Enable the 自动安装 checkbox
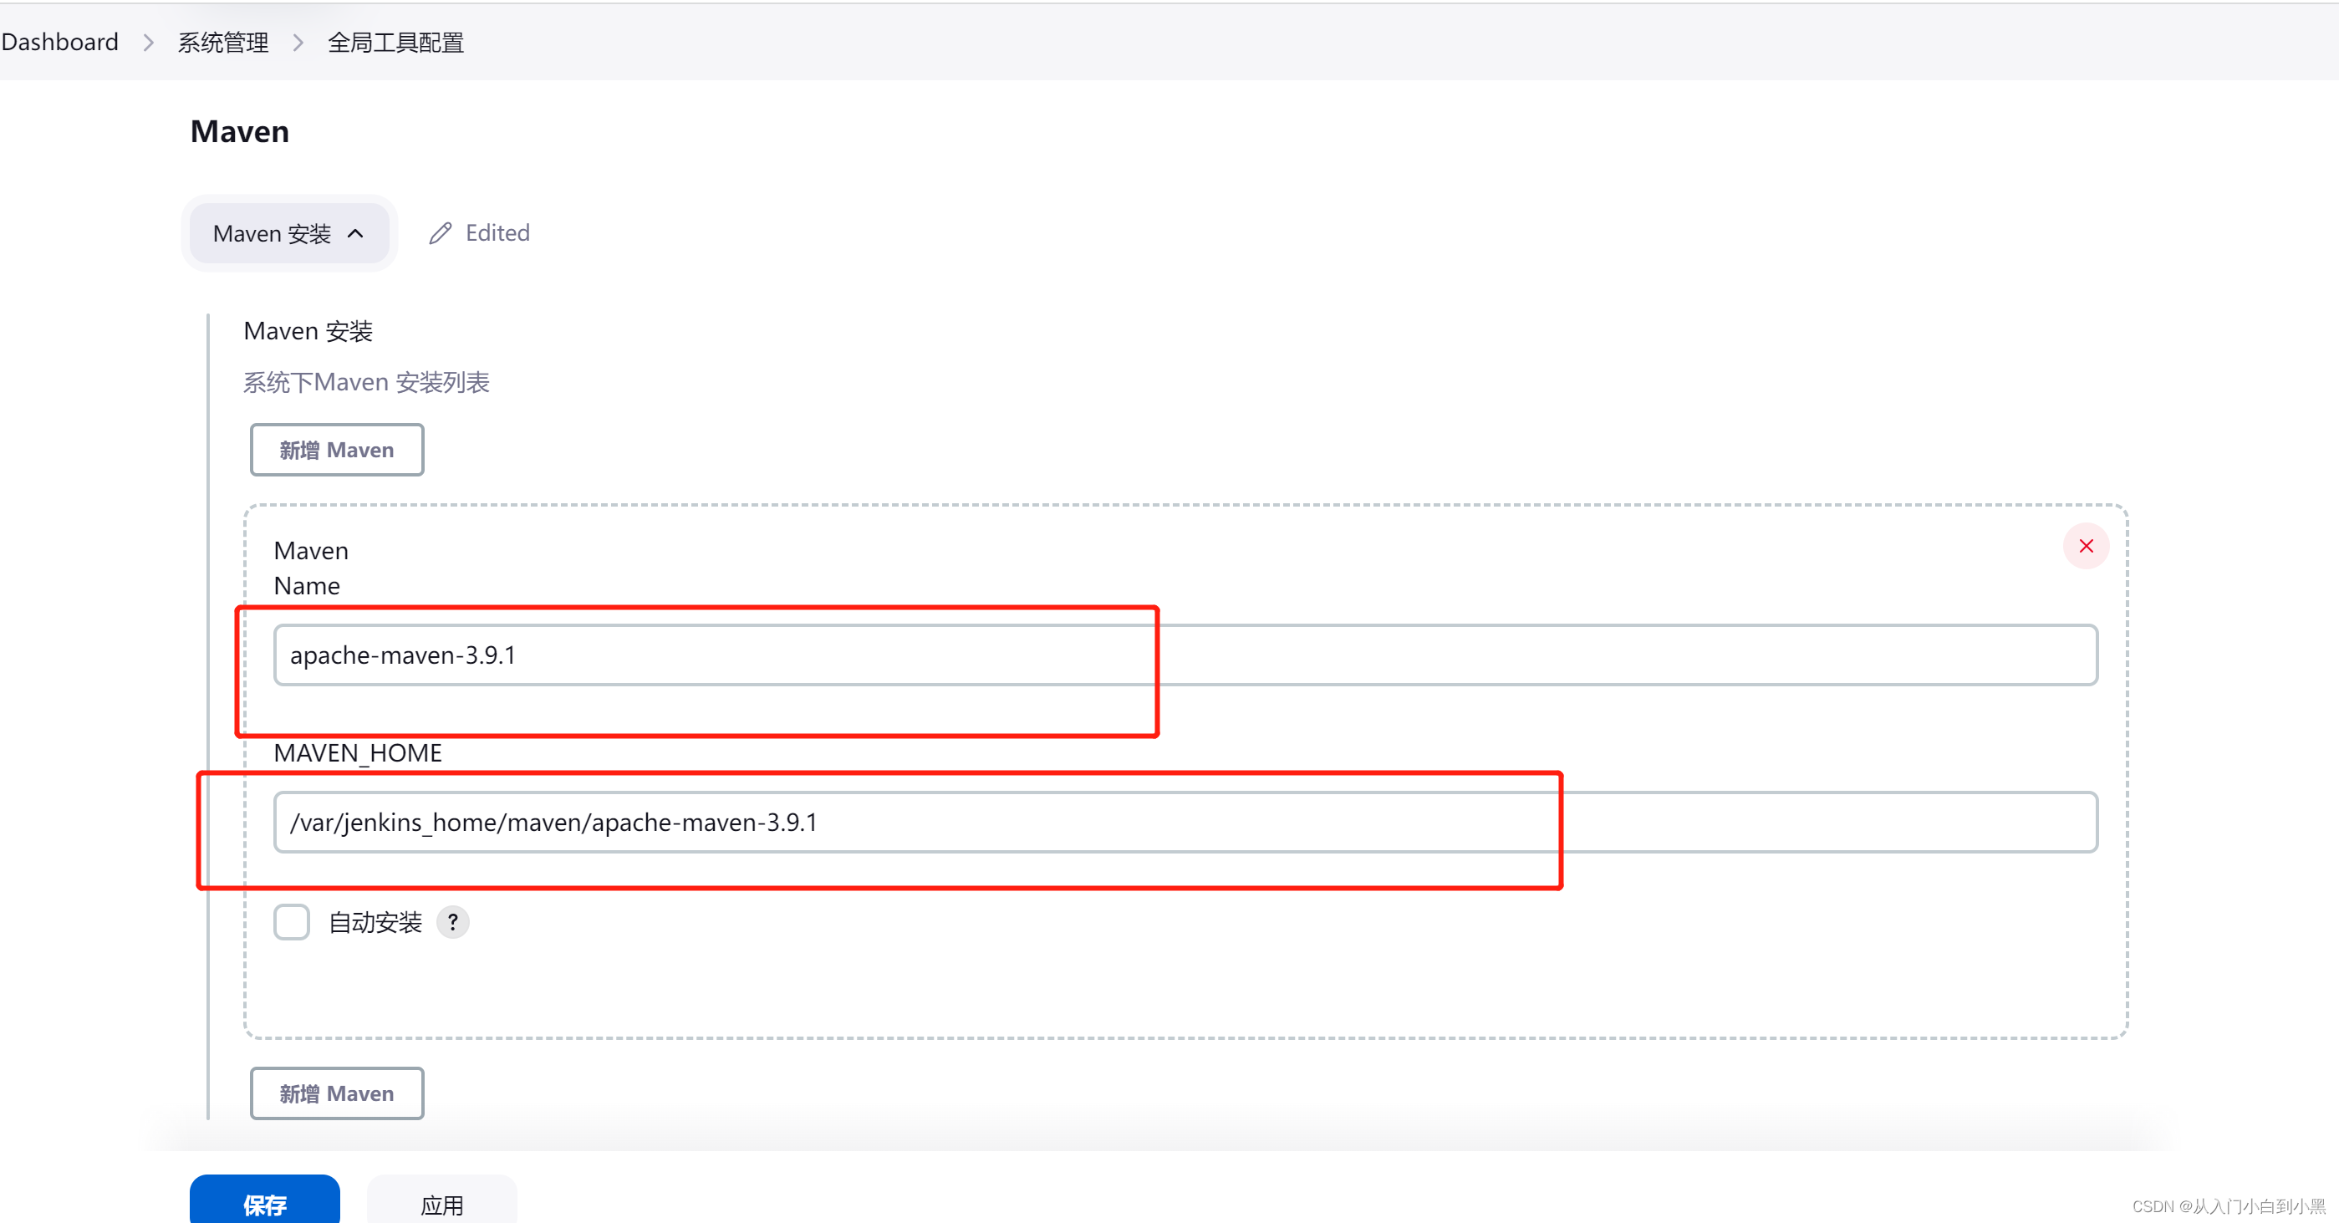This screenshot has height=1223, width=2339. tap(292, 922)
